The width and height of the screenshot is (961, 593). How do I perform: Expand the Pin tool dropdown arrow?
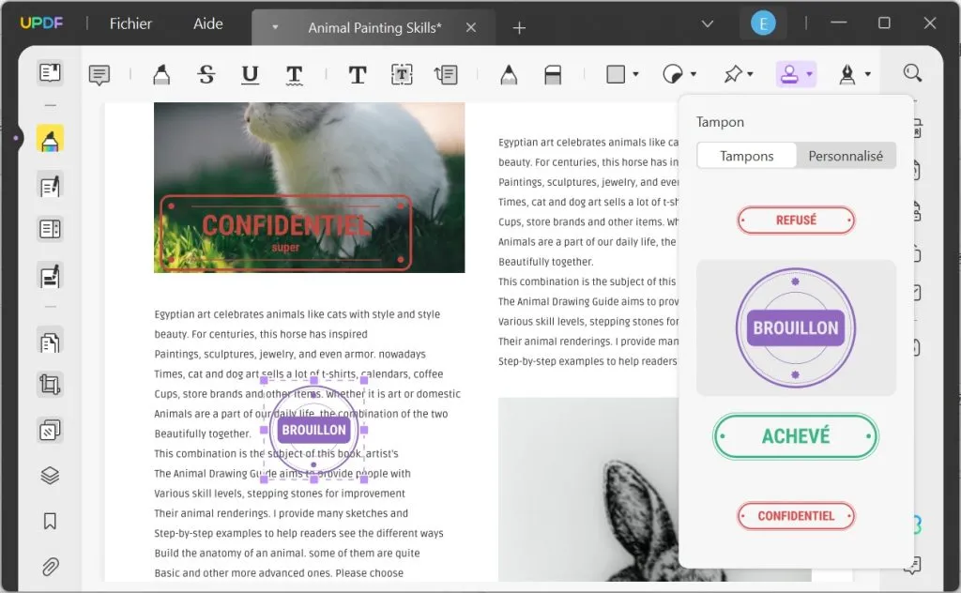click(x=751, y=75)
